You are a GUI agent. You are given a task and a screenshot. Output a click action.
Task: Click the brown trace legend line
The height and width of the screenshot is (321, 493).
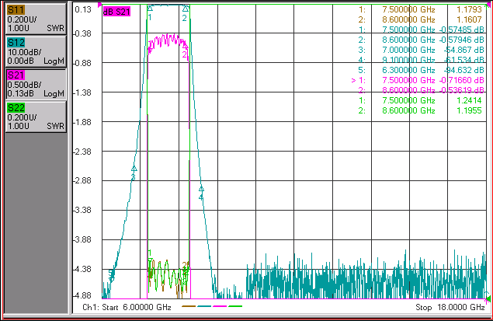pos(189,306)
